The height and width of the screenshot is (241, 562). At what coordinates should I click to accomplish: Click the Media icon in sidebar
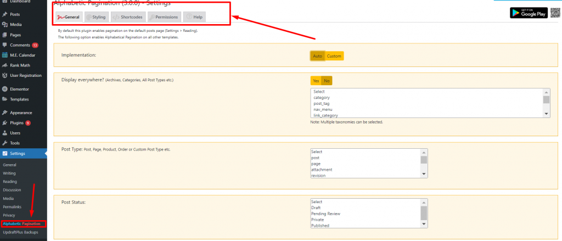point(5,25)
